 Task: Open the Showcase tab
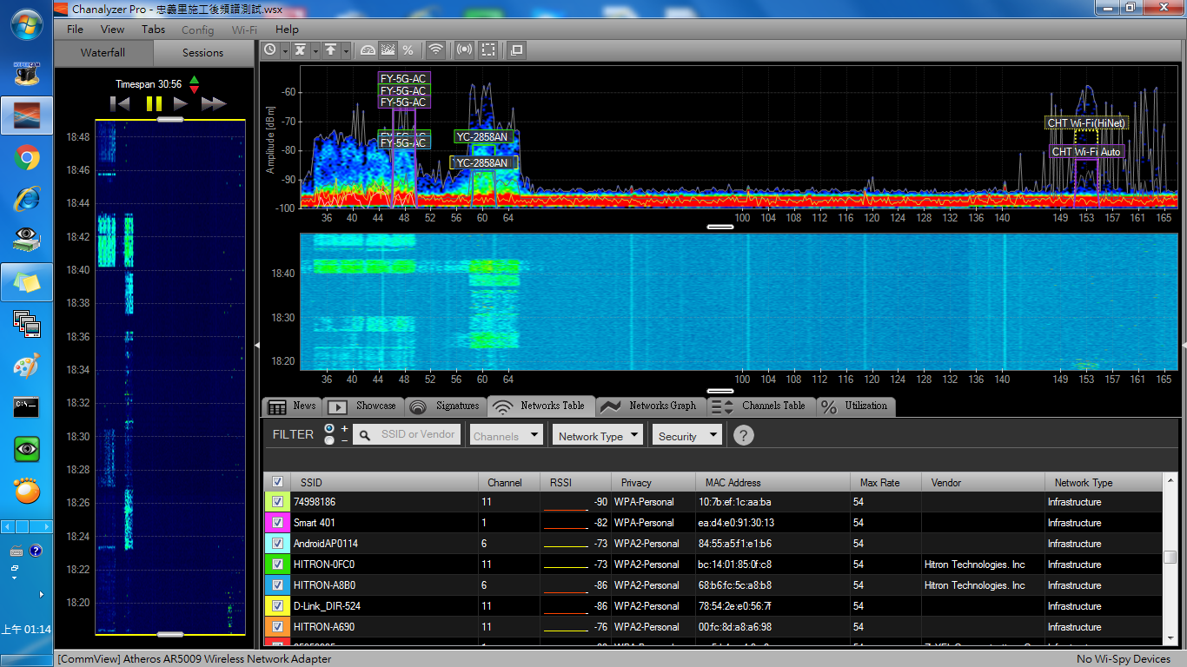(x=362, y=406)
